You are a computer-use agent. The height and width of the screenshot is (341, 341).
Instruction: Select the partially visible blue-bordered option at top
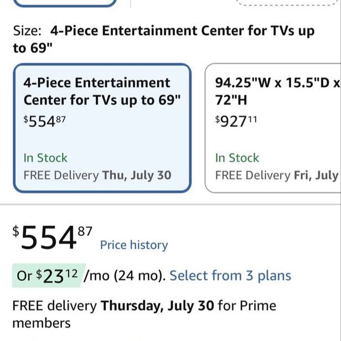click(x=65, y=3)
